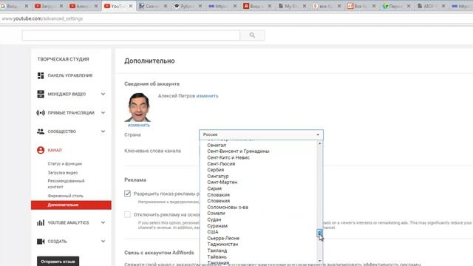
Task: Select Сенегал from country list
Action: click(x=217, y=145)
